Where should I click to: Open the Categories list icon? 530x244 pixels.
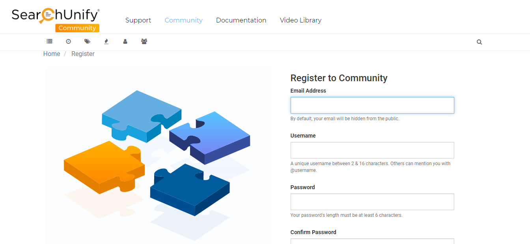49,41
